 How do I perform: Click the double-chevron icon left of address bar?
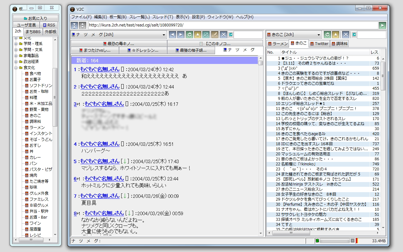tap(74, 25)
